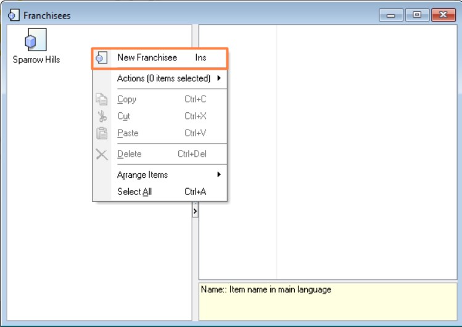This screenshot has width=462, height=327.
Task: Expand the Arrange Items submenu arrow
Action: [219, 175]
